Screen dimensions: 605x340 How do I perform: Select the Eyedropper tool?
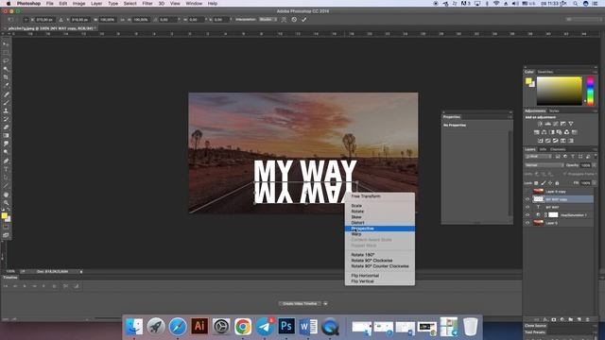[6, 86]
